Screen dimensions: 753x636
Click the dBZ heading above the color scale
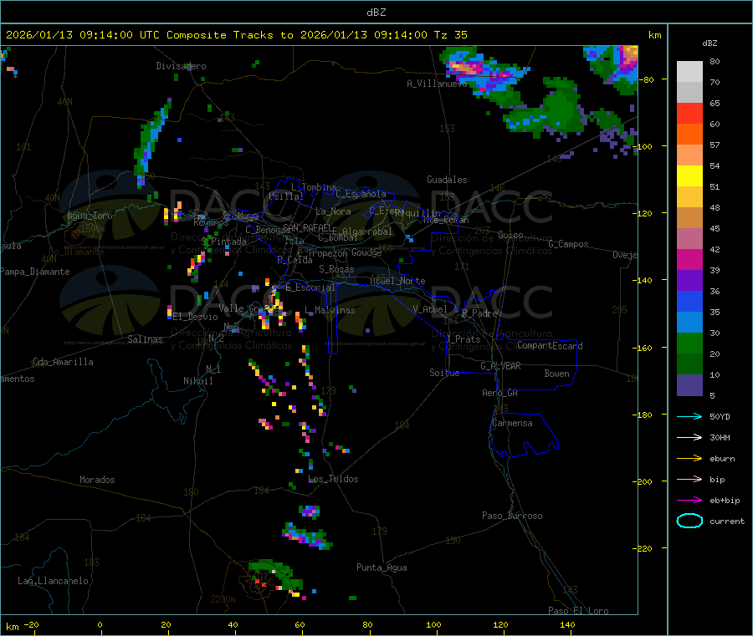point(709,43)
